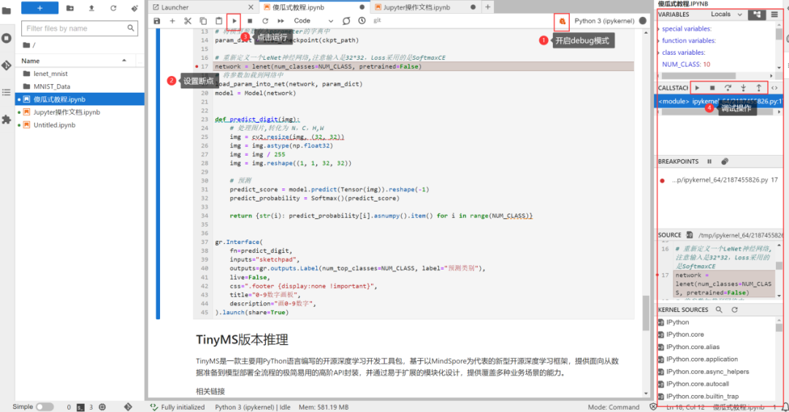Restart the kernel
This screenshot has height=412, width=789.
pos(265,21)
